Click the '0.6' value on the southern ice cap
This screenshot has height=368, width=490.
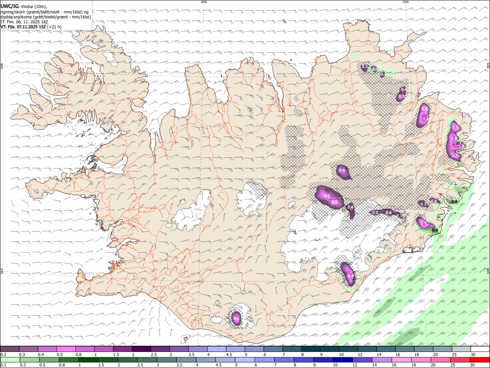tap(236, 319)
